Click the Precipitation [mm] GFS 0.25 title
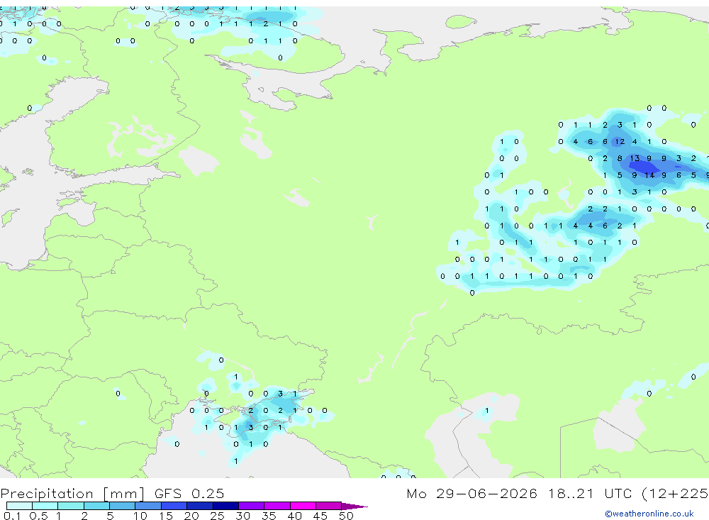This screenshot has width=709, height=520. [x=112, y=493]
